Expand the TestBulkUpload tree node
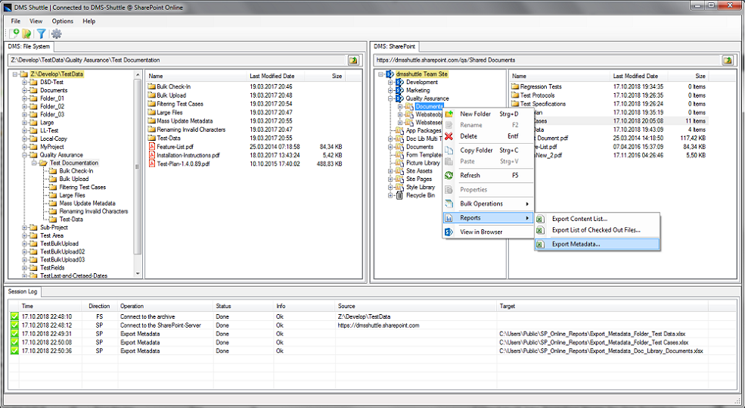This screenshot has width=745, height=408. point(25,244)
